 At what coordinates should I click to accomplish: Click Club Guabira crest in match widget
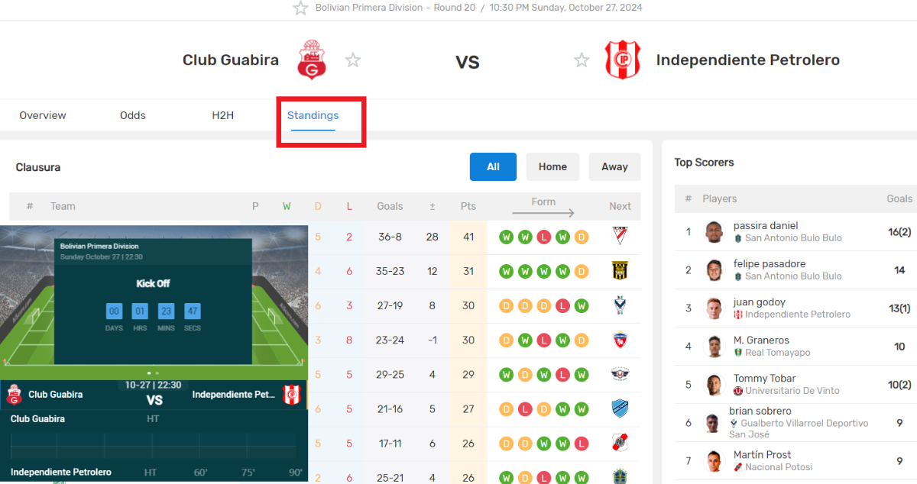(x=14, y=395)
